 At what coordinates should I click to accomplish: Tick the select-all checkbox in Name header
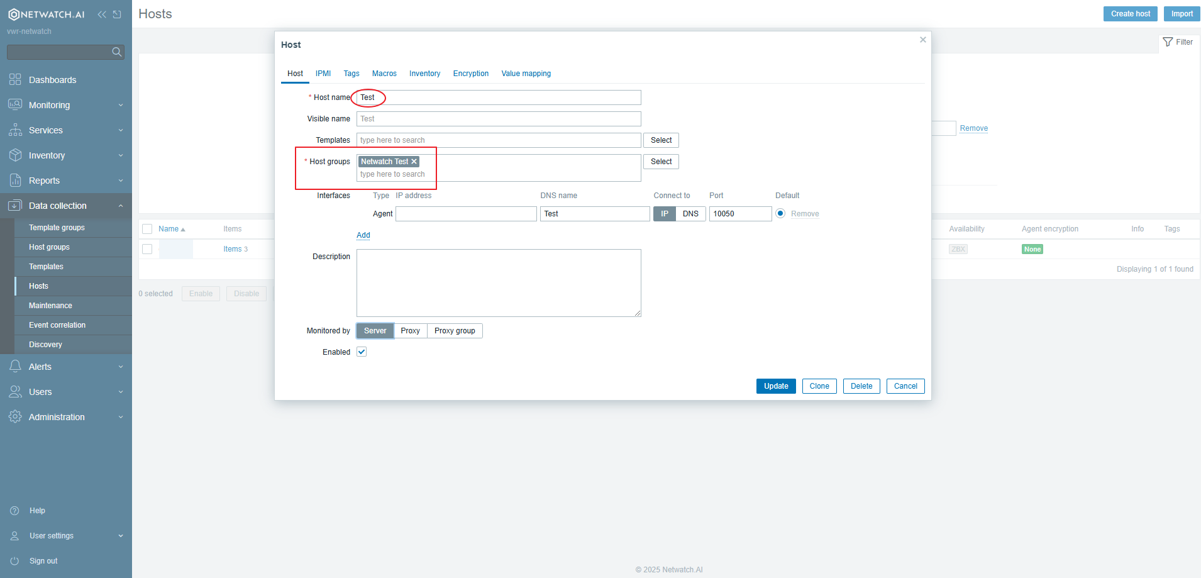147,229
